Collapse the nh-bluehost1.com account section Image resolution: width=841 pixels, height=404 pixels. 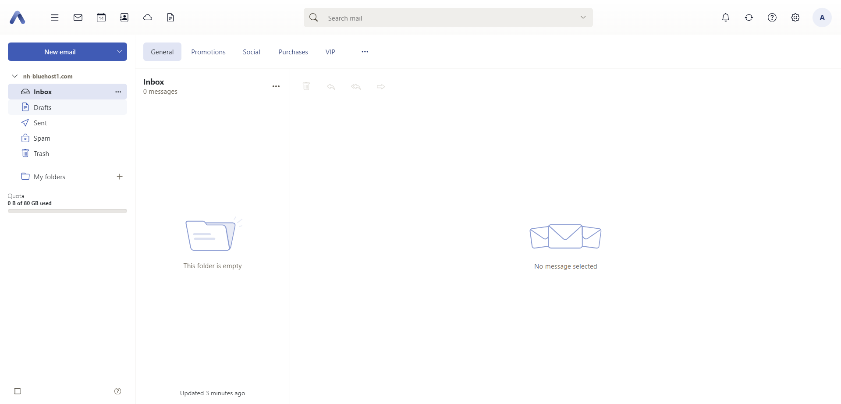[x=15, y=76]
